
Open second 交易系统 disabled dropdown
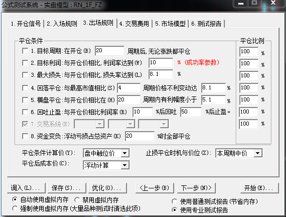coord(121,124)
